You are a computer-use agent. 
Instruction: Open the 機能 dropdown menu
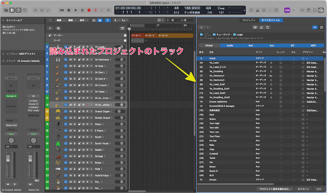[72, 20]
